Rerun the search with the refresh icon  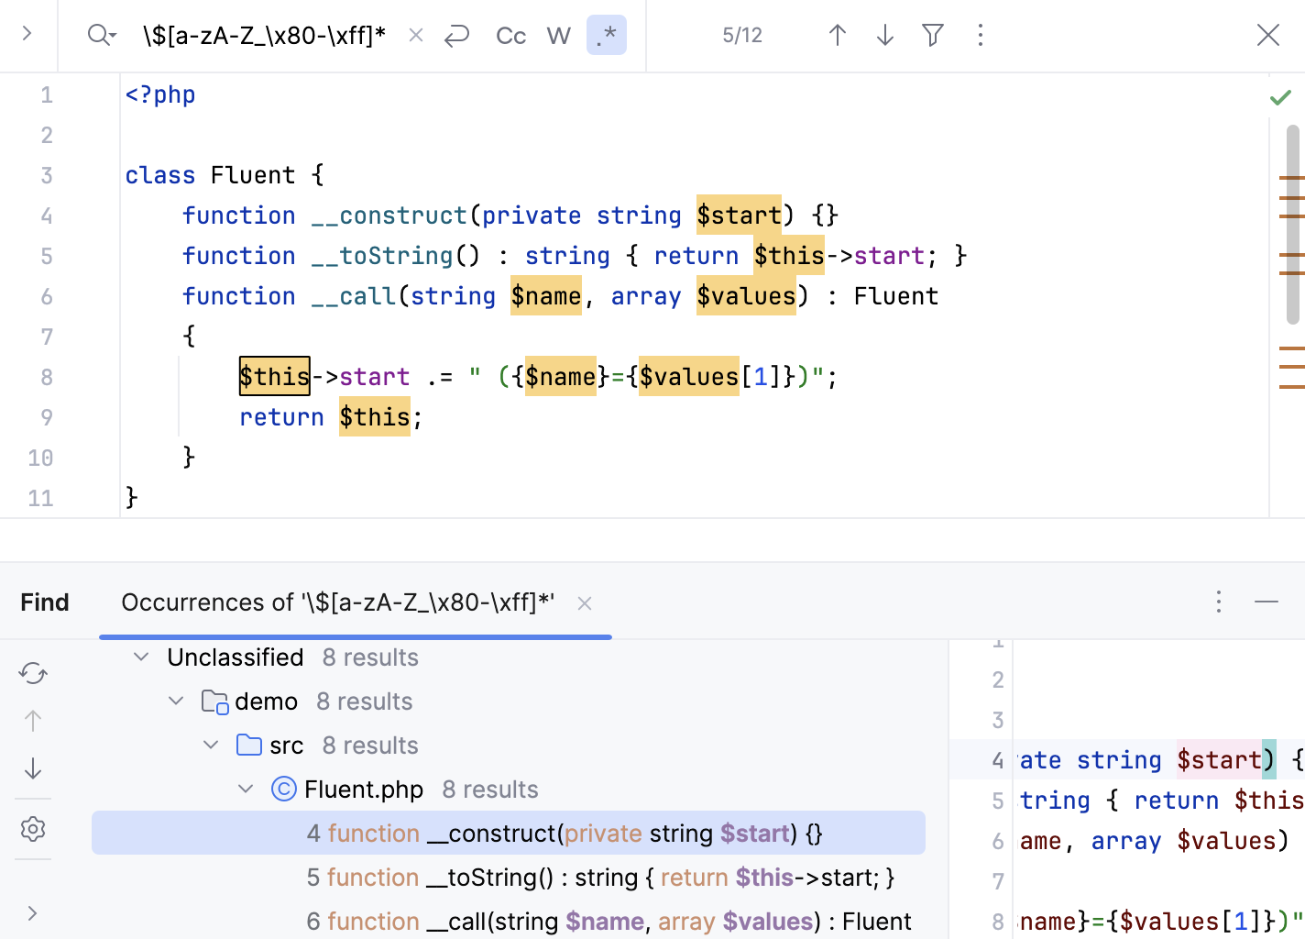pyautogui.click(x=33, y=672)
